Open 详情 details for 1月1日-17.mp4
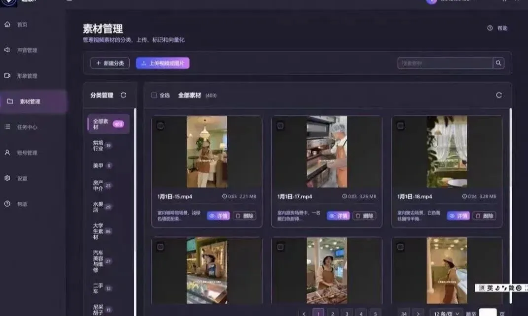 coord(338,216)
